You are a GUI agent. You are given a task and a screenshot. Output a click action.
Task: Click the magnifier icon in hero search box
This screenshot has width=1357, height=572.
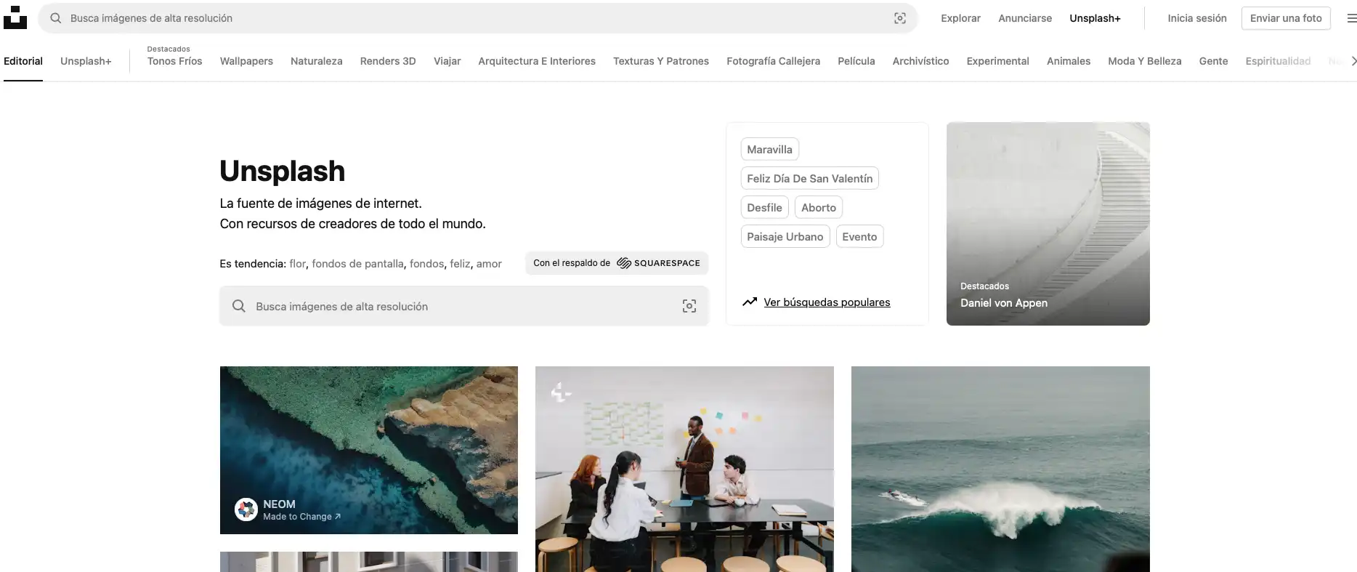(x=239, y=306)
